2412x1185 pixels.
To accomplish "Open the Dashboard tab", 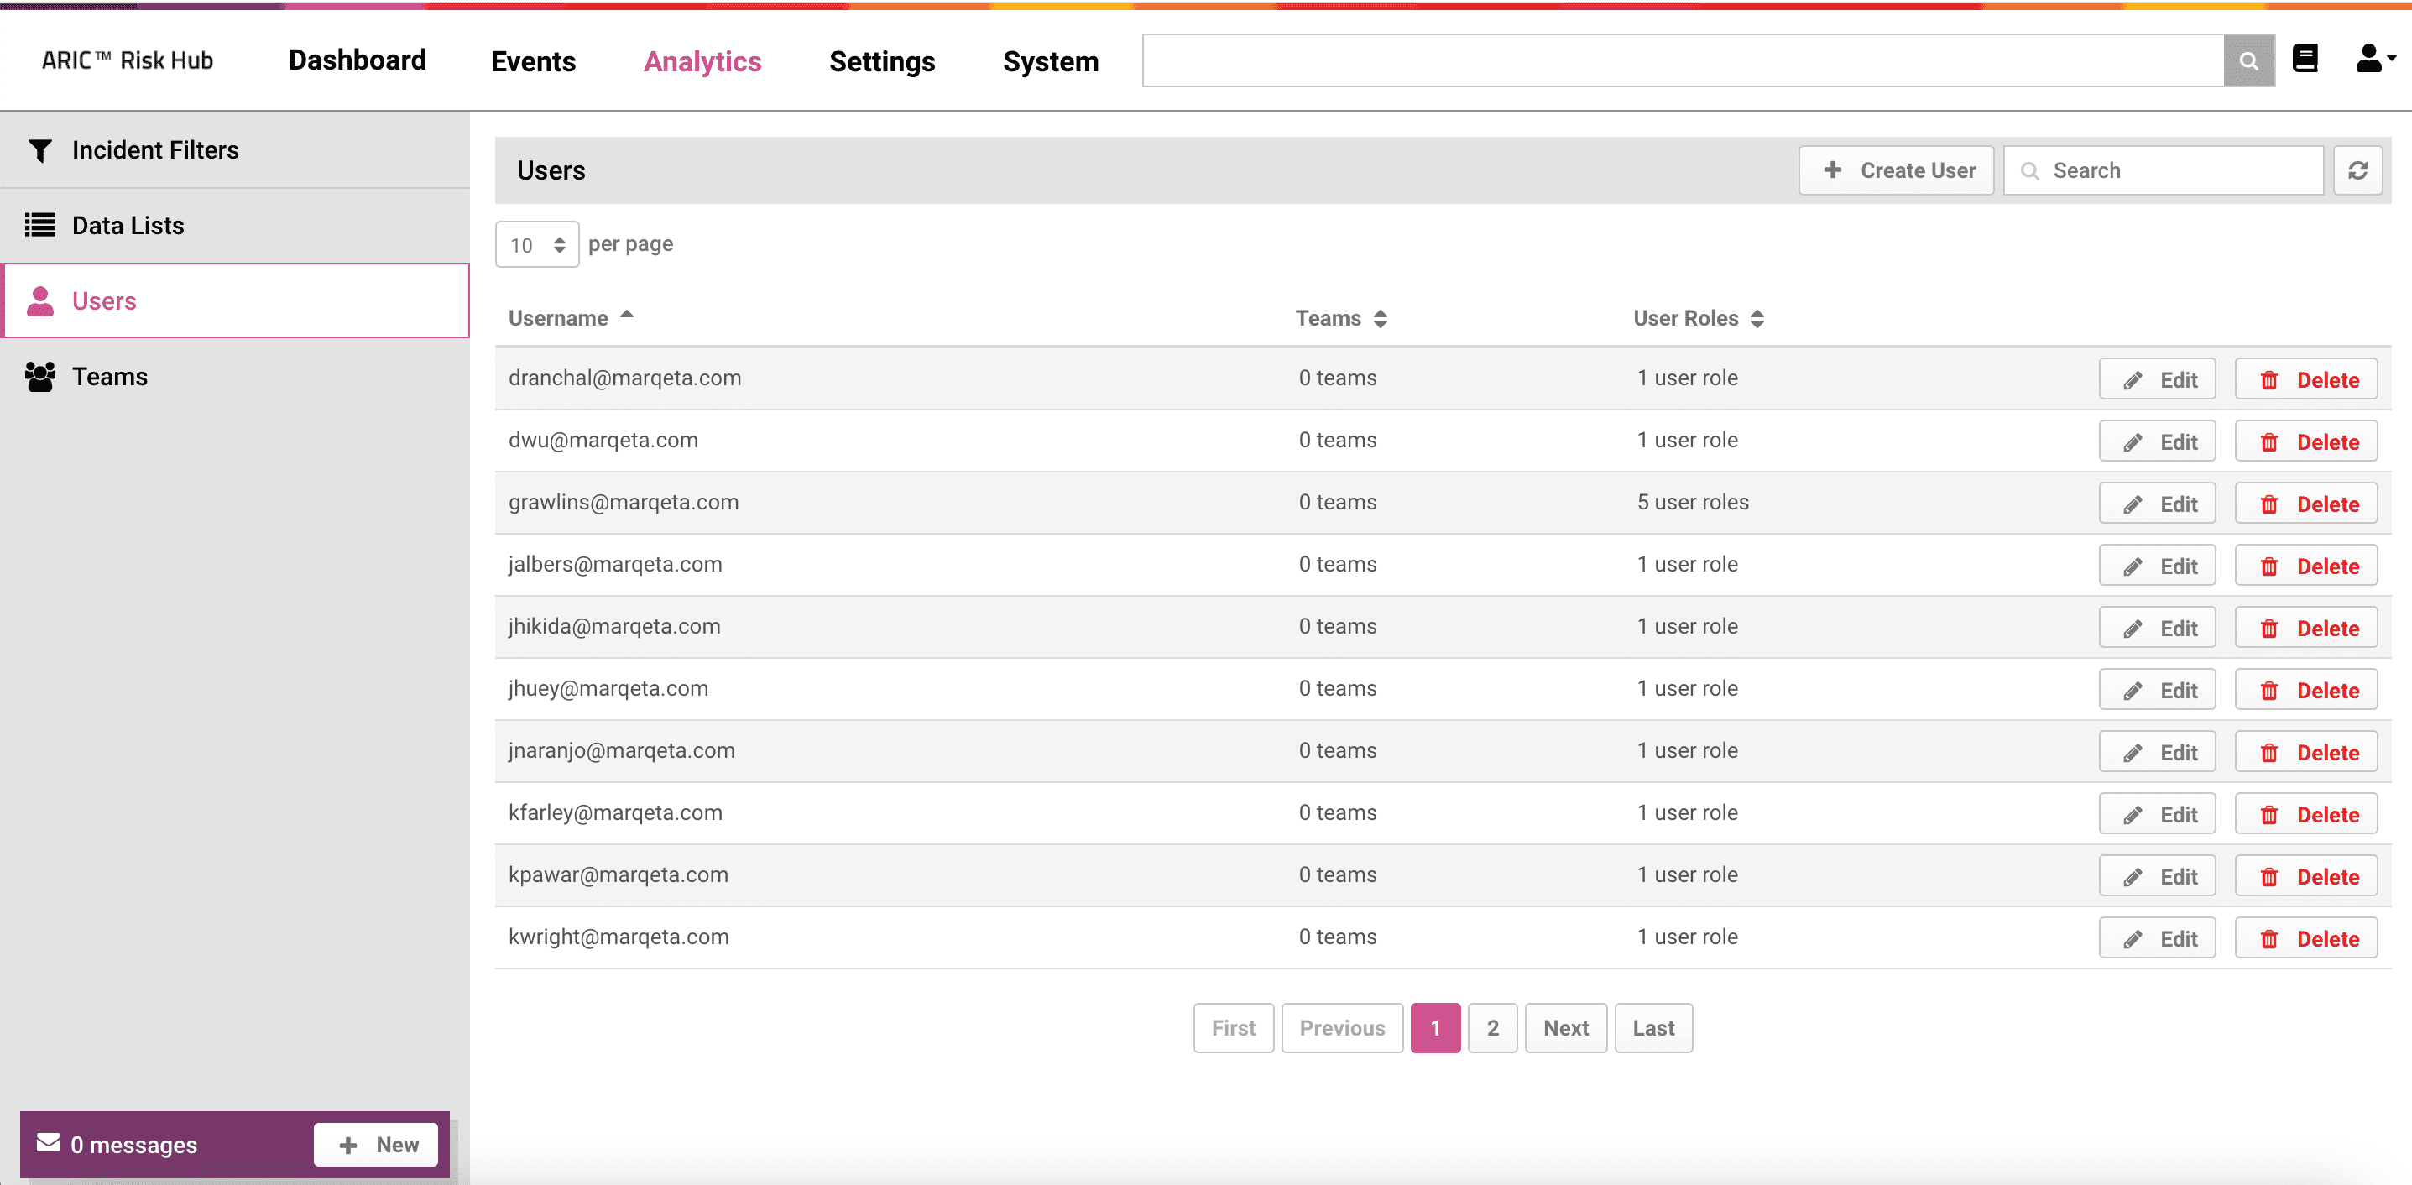I will pos(357,60).
